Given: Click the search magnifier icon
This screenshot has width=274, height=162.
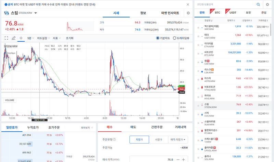Looking at the screenshot, I should (258, 4).
